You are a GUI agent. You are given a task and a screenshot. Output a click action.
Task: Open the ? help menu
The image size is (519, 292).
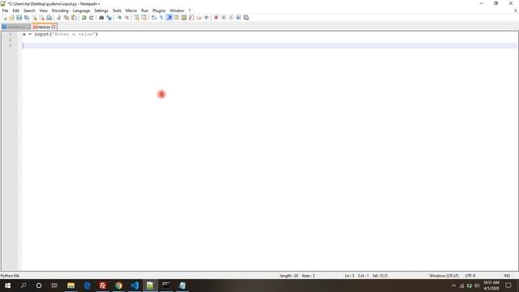coord(190,11)
